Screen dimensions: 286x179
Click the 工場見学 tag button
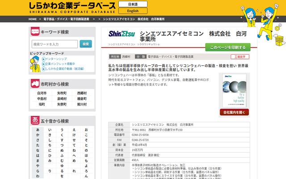point(240,57)
